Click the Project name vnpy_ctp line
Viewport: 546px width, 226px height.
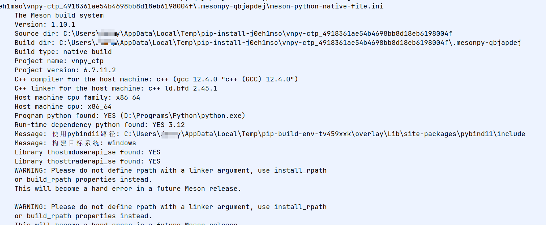pos(59,61)
